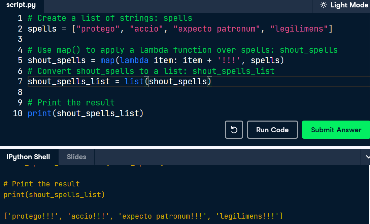Click '# Print the result' in the IPython shell
Screen dimensions: 370x224
[x=41, y=184]
